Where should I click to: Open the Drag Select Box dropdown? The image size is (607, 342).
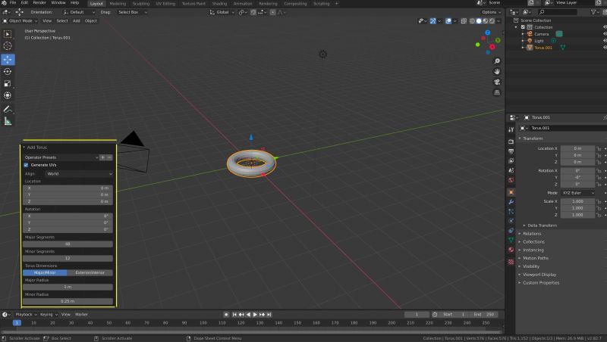coord(132,12)
